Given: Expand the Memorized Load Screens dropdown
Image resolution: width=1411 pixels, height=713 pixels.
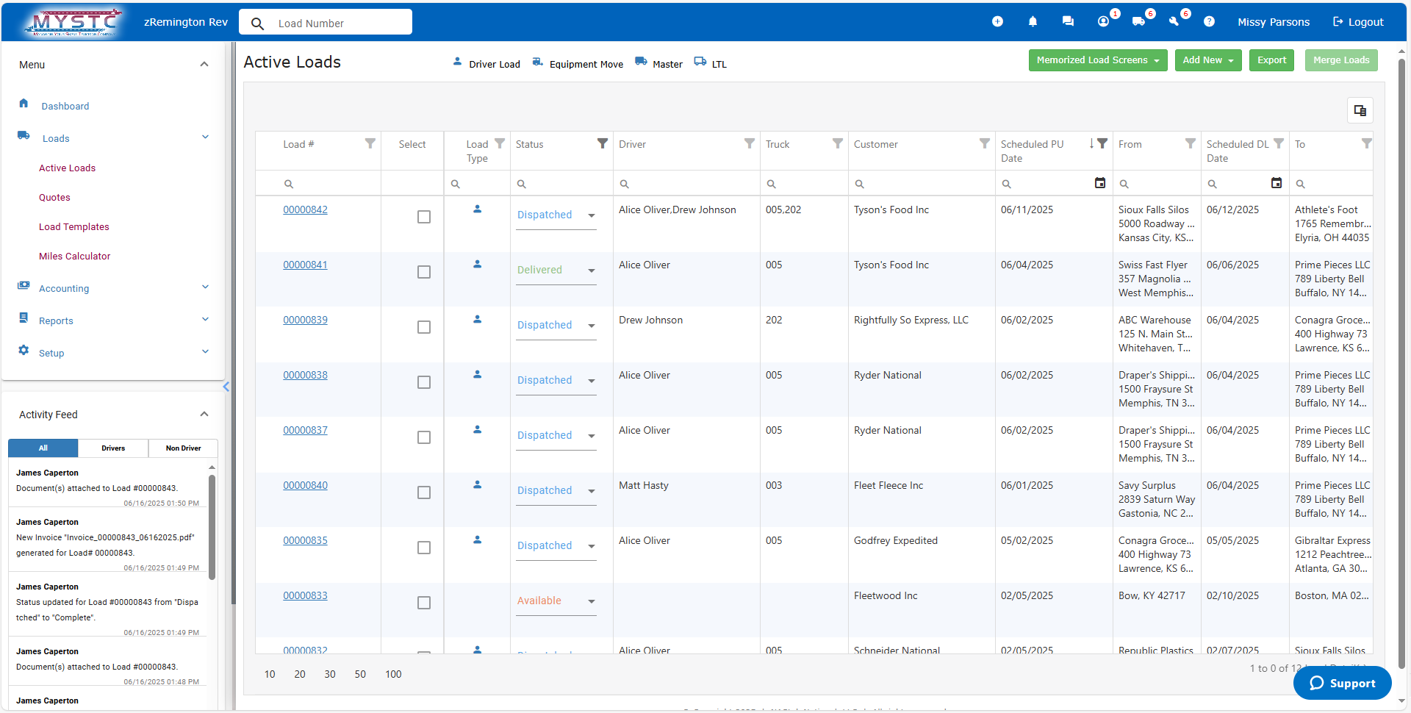Looking at the screenshot, I should pos(1097,60).
